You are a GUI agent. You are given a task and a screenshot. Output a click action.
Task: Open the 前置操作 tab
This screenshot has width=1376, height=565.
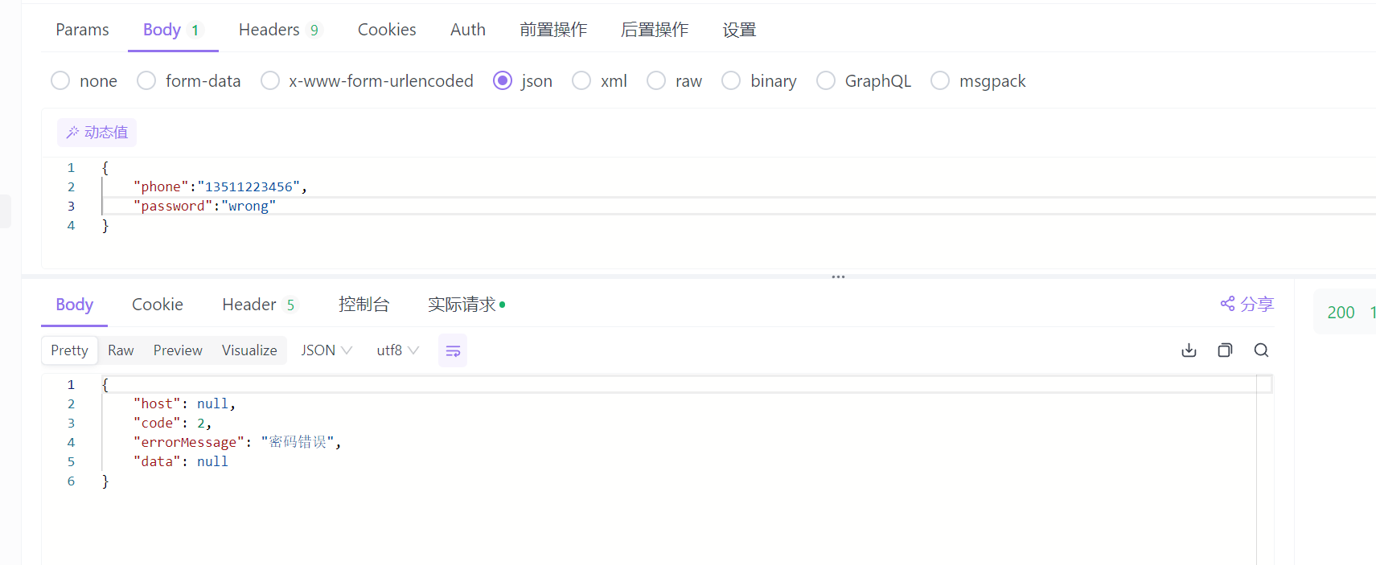click(x=553, y=30)
